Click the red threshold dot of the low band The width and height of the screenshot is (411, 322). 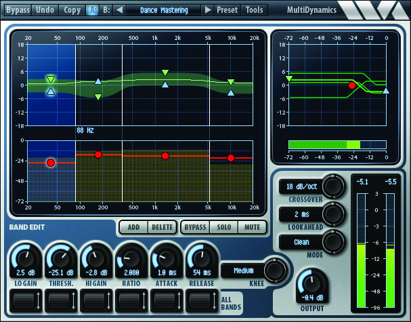(x=51, y=163)
